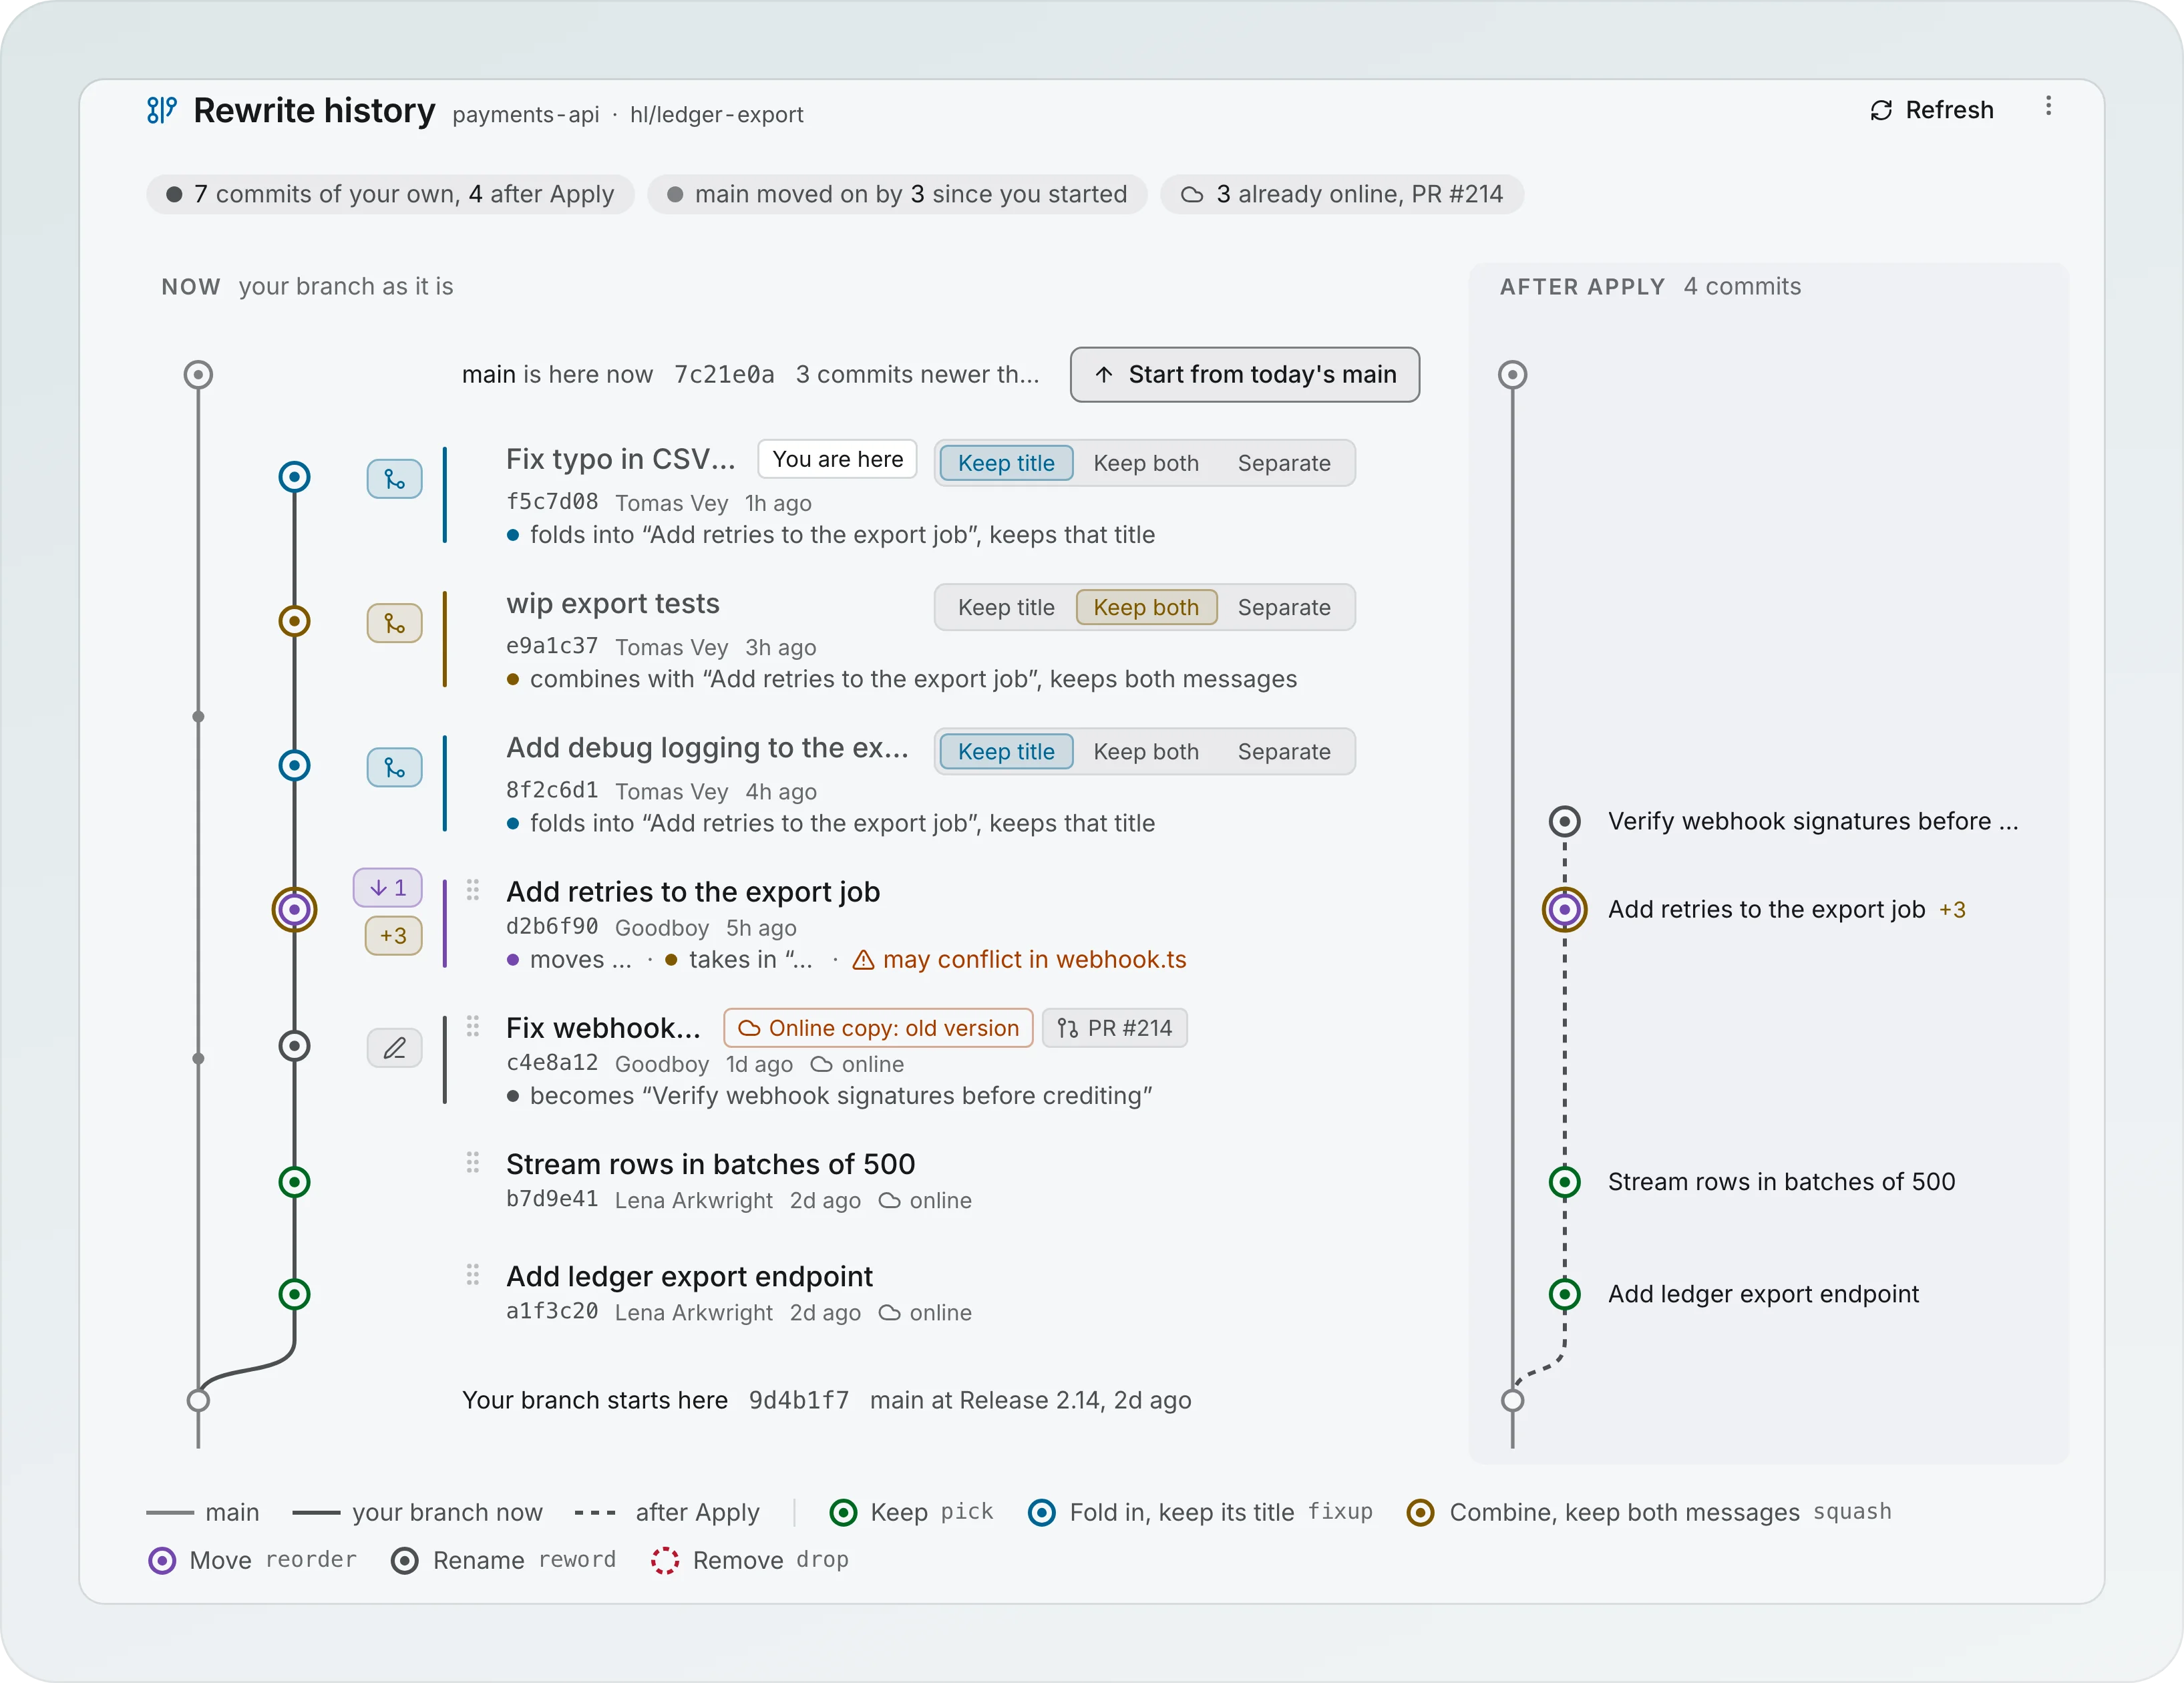Click the 3 already online, PR #214 chip

pyautogui.click(x=1342, y=194)
